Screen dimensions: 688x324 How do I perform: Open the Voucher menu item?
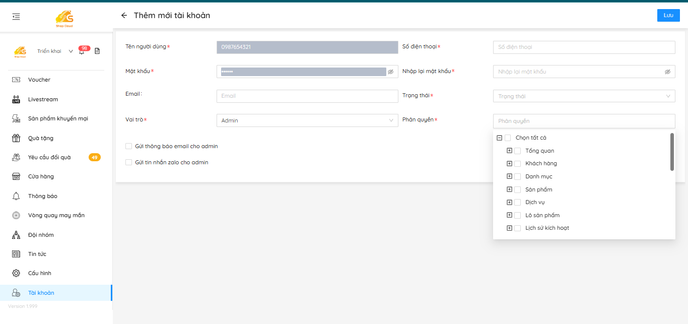coord(39,80)
